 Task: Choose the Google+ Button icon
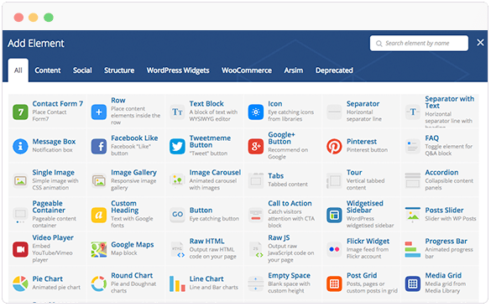(256, 146)
